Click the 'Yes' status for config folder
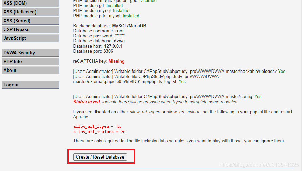This screenshot has height=171, width=302. 258,97
